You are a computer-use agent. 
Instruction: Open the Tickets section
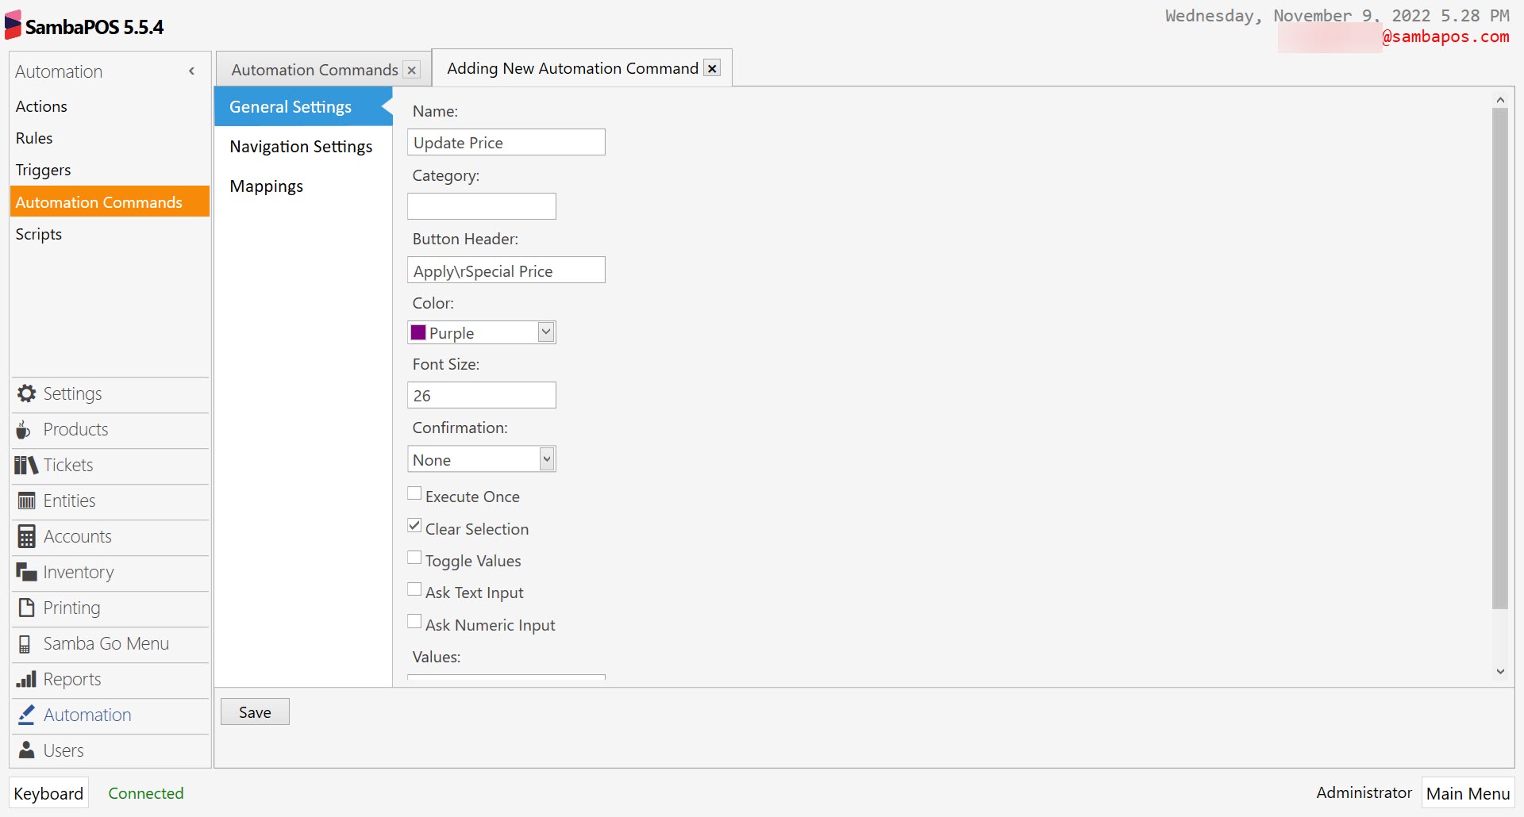click(x=67, y=465)
